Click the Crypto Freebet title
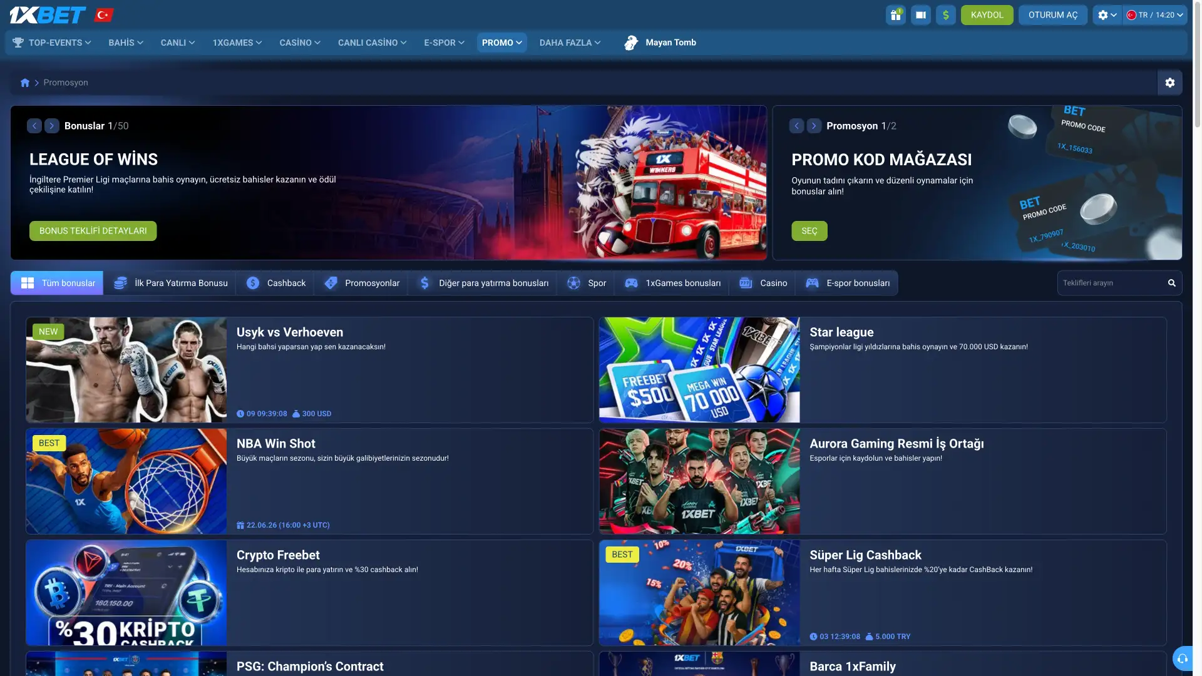The height and width of the screenshot is (676, 1202). (278, 555)
